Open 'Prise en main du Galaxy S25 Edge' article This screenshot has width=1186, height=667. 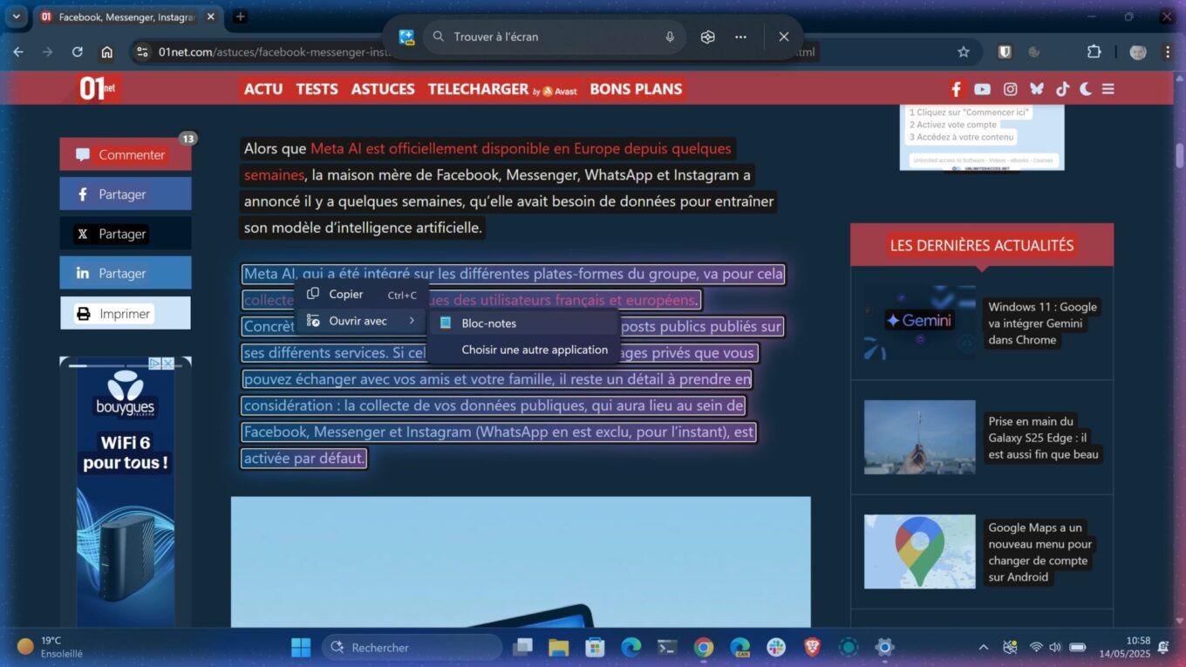click(1043, 438)
